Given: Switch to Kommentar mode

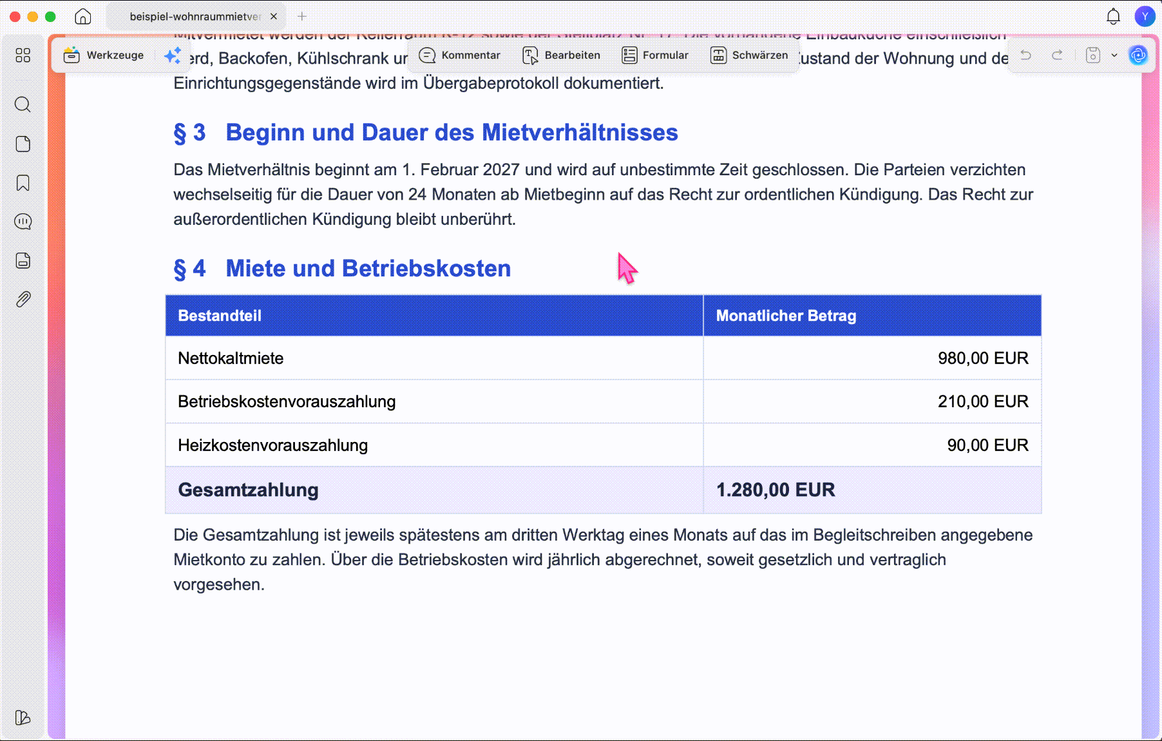Looking at the screenshot, I should 459,55.
